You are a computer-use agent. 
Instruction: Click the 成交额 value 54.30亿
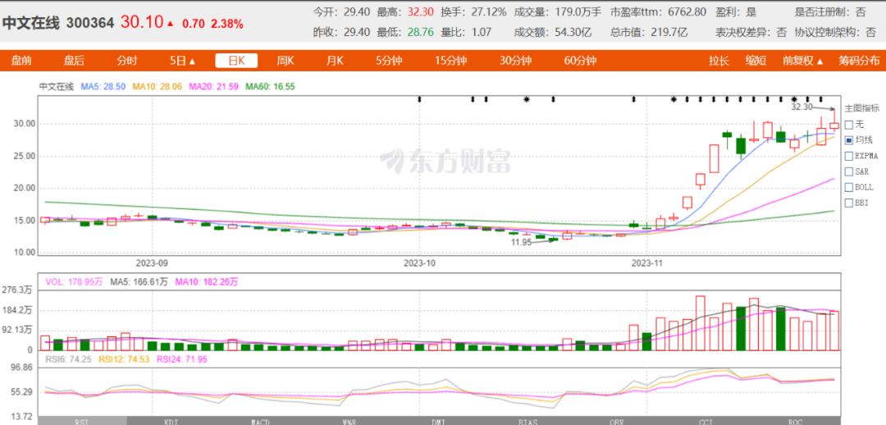(573, 32)
